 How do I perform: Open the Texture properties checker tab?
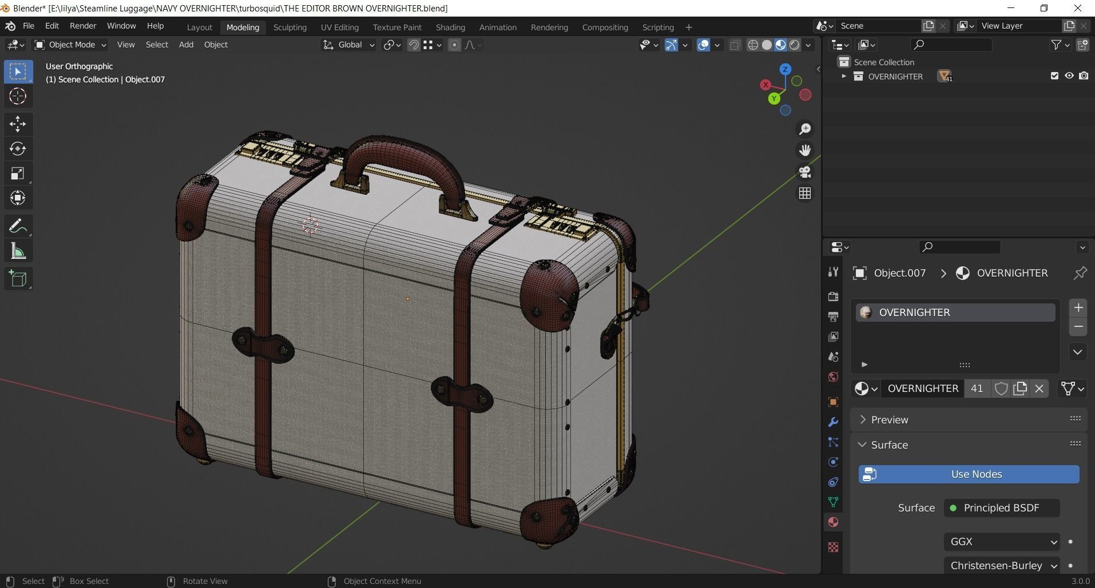[x=833, y=547]
